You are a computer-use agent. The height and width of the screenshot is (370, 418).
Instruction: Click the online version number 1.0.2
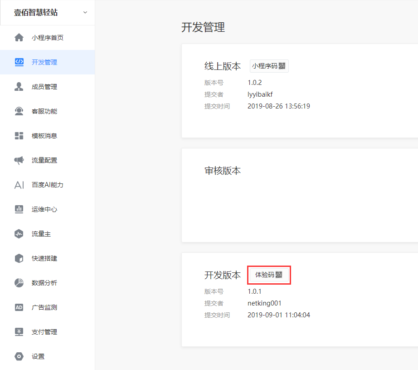255,83
